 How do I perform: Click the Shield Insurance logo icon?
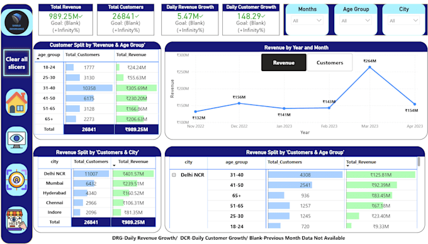point(16,23)
